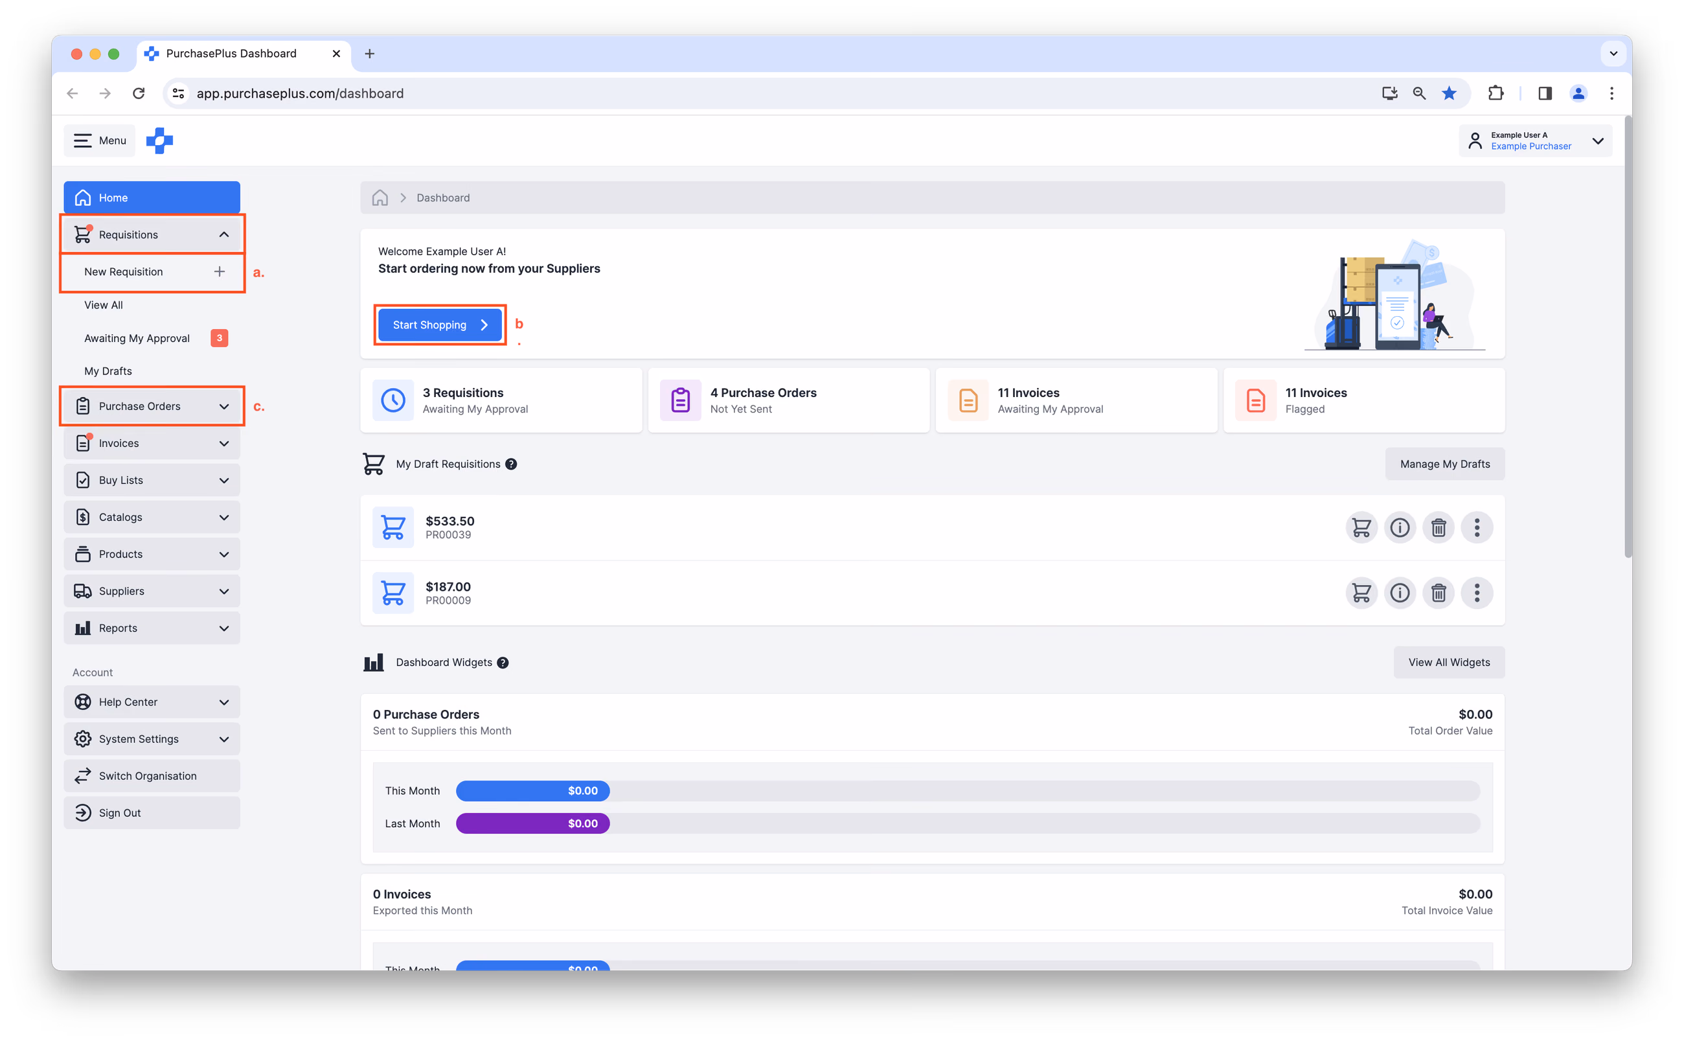Image resolution: width=1684 pixels, height=1039 pixels.
Task: Open the PR00039 draft cart thumbnail
Action: coord(393,528)
